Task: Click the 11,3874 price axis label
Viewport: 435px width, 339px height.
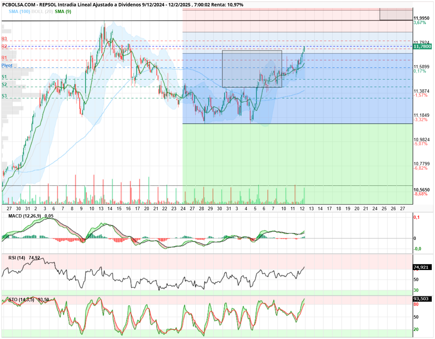Action: click(421, 91)
